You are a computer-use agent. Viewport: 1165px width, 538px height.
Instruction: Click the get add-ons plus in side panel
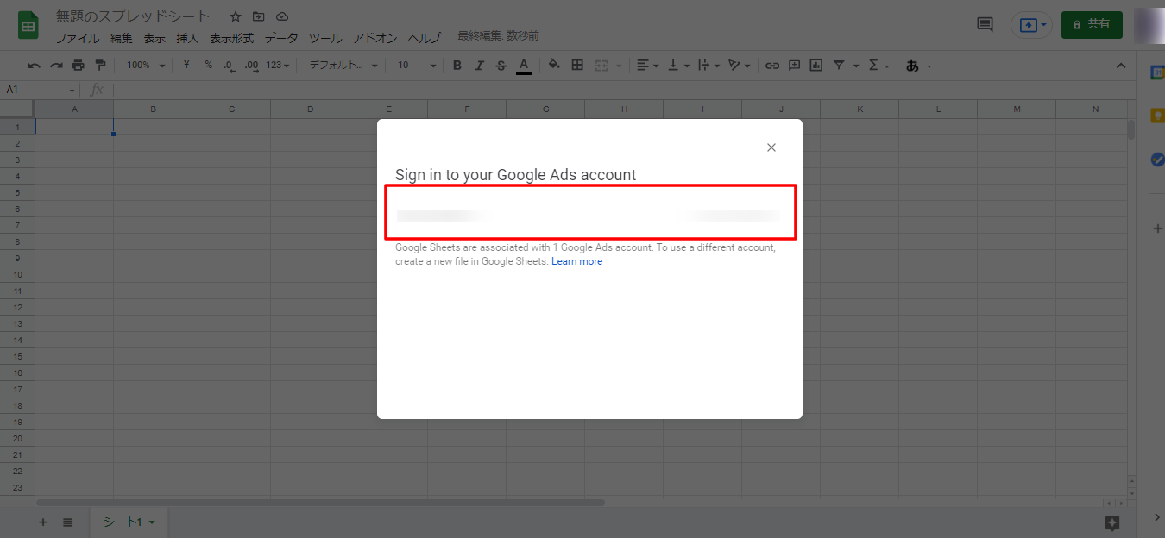pos(1158,228)
